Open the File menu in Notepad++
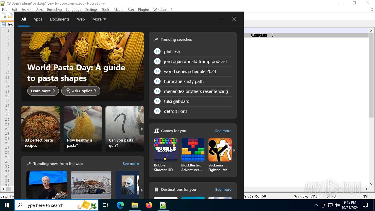 (5, 9)
